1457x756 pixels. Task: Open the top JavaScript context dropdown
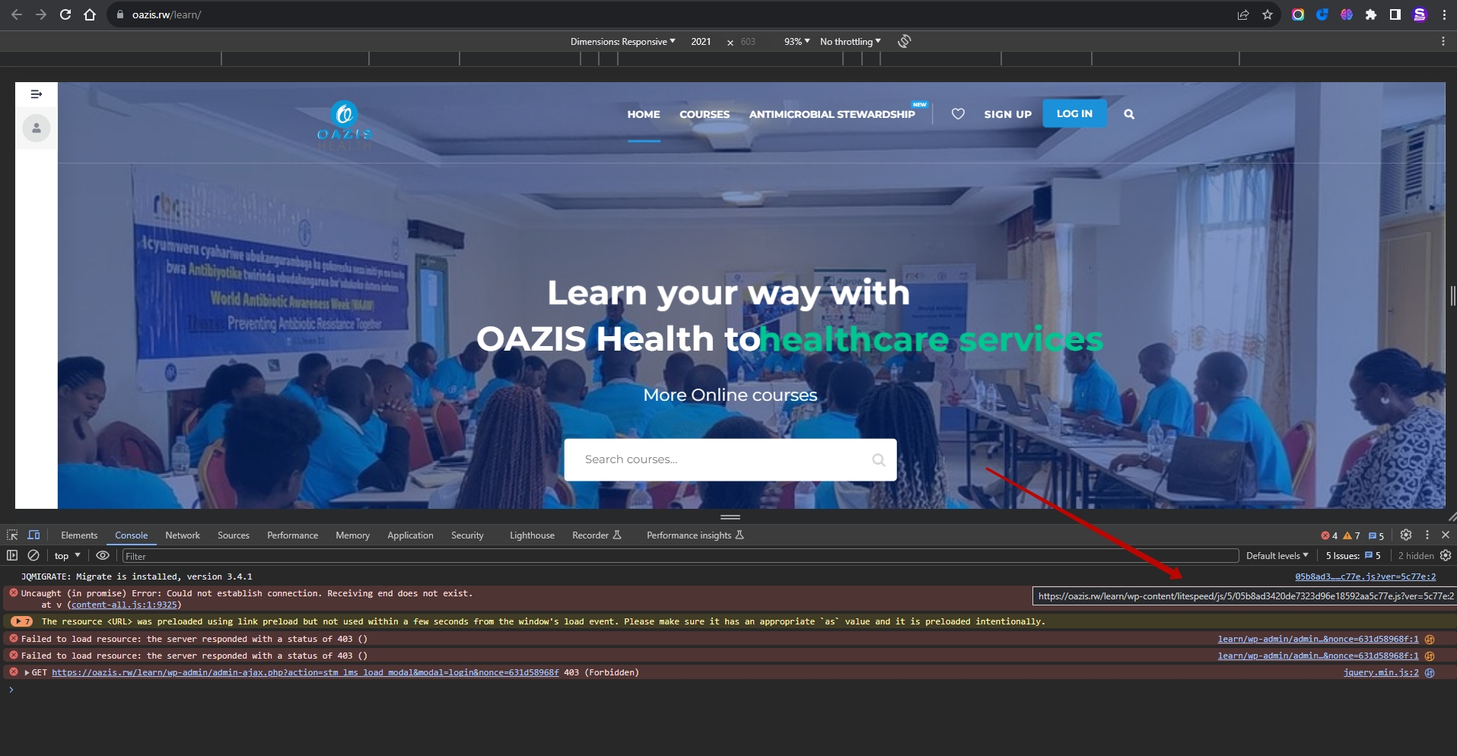point(67,555)
